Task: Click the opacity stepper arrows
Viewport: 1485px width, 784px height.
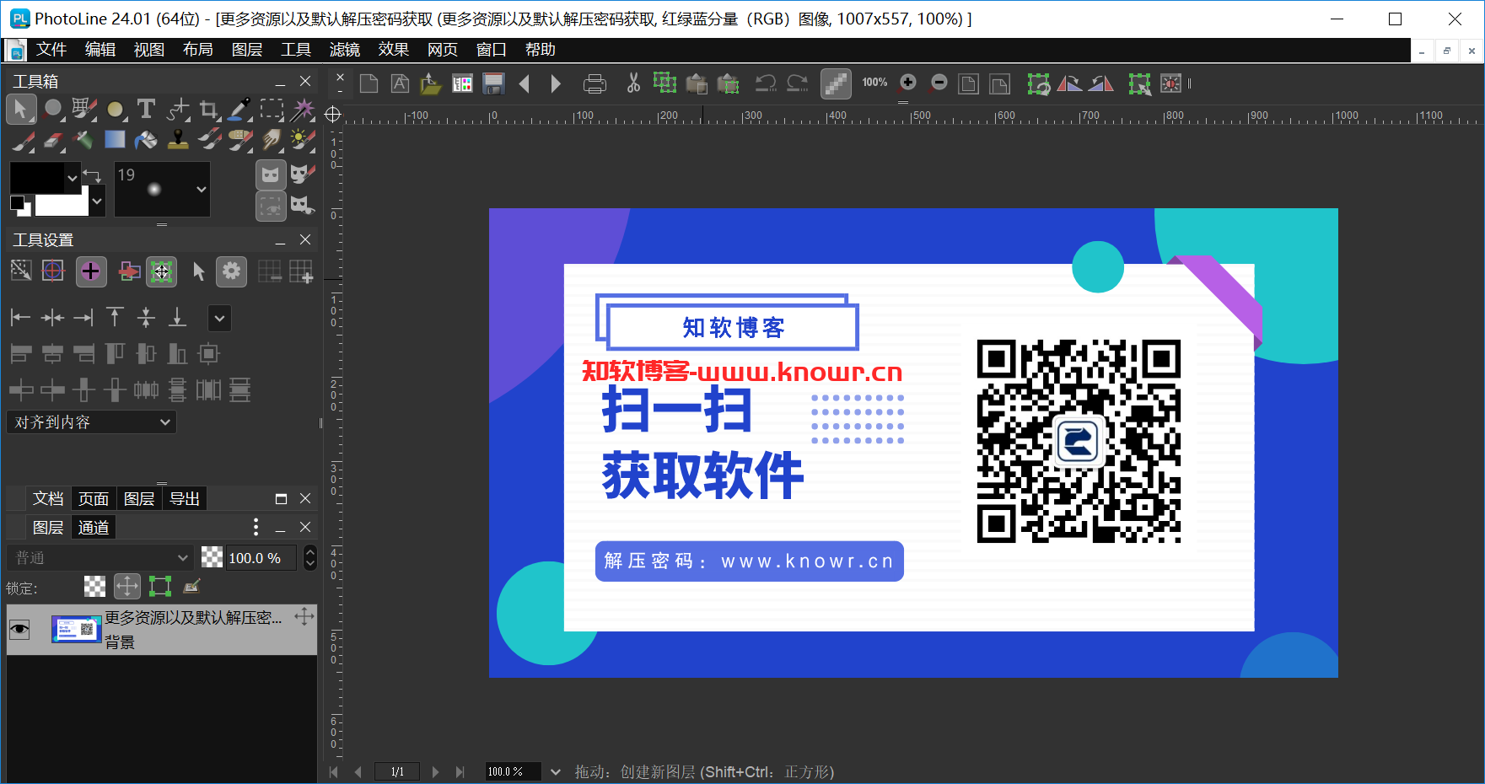Action: (x=309, y=558)
